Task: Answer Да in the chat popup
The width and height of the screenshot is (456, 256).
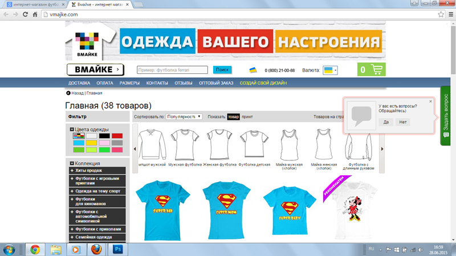Action: [386, 122]
